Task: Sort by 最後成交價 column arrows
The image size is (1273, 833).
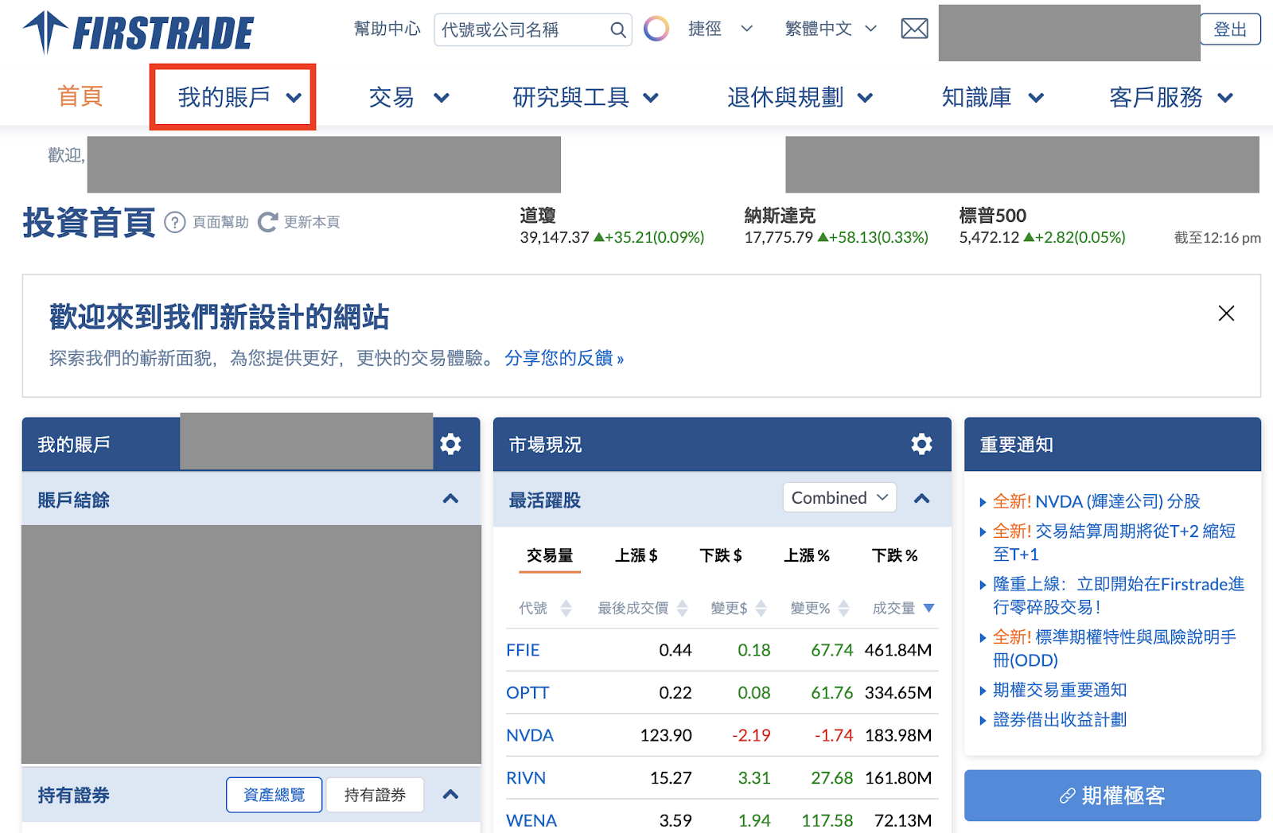Action: pos(683,609)
